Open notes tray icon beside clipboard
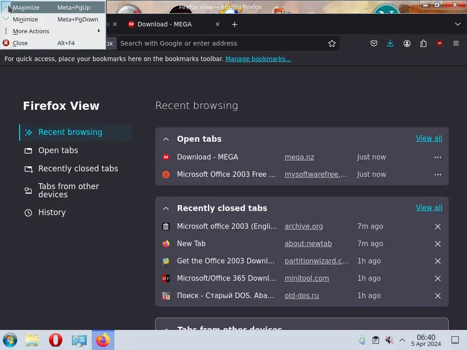Viewport: 467px width, 350px height. click(x=362, y=340)
